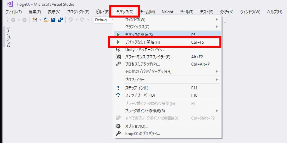Viewport: 287px width, 143px height.
Task: Expand the プロファイラー submenu
Action: point(167,79)
